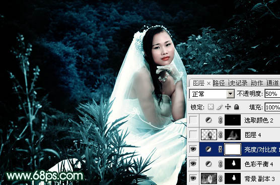The image size is (280, 185).
Task: Click the mask link icon on 图层 4
Action: click(x=221, y=135)
